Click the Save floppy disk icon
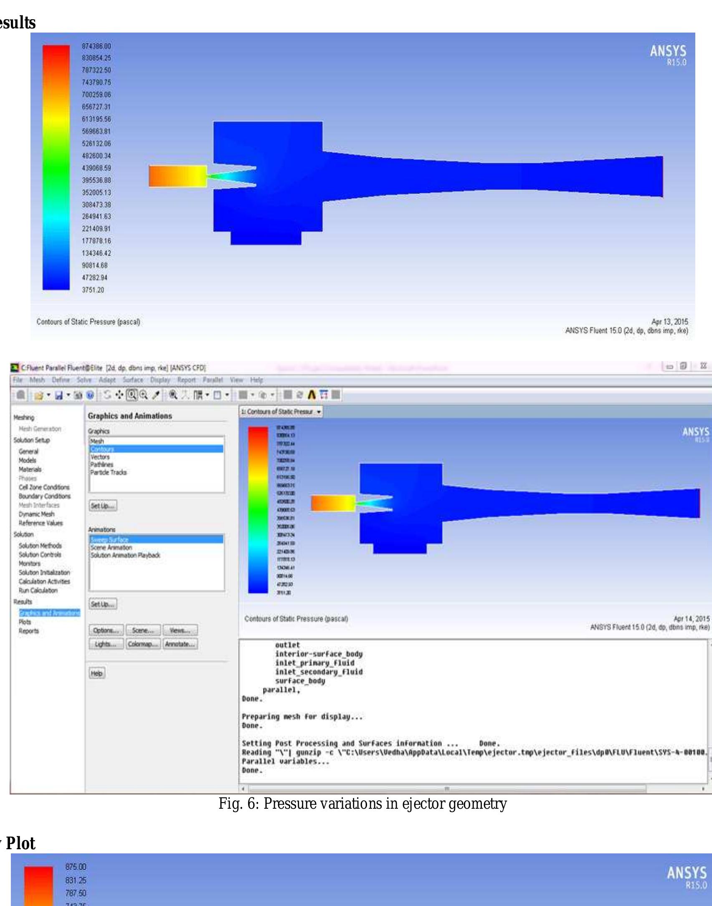 [x=59, y=395]
